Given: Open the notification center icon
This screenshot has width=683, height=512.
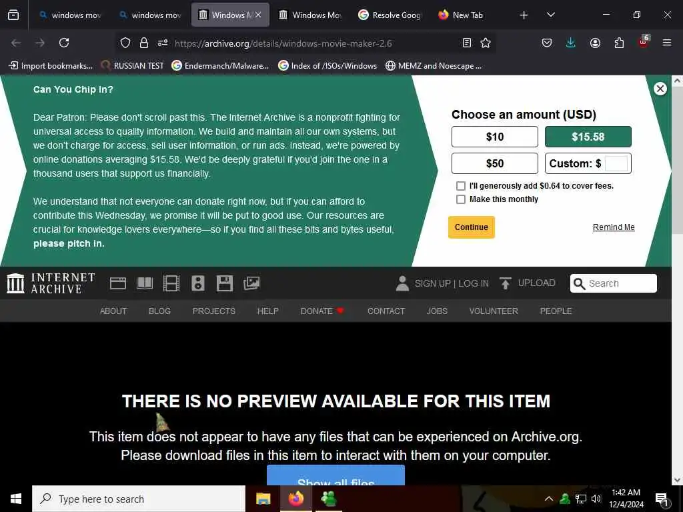Looking at the screenshot, I should pyautogui.click(x=662, y=499).
